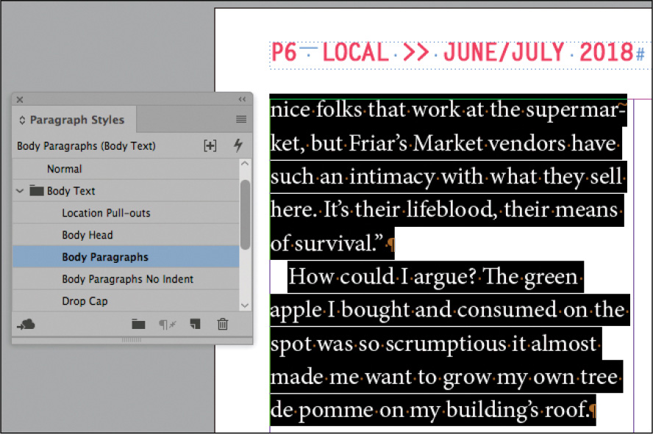Select the Body Text folder row

(x=126, y=191)
